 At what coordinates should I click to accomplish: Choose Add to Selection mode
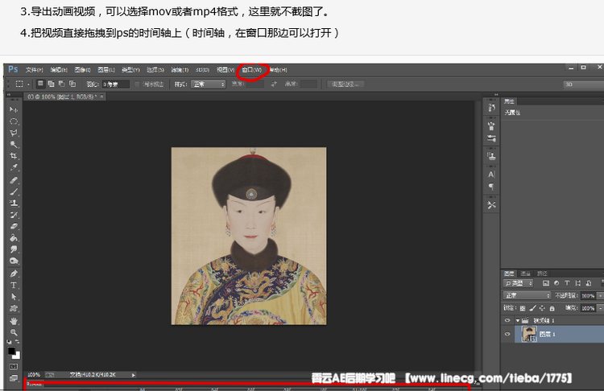[x=51, y=84]
